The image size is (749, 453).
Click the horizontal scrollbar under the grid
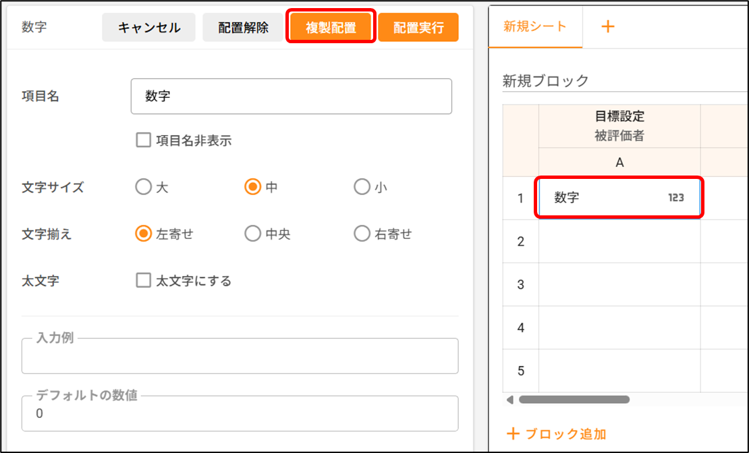click(574, 400)
